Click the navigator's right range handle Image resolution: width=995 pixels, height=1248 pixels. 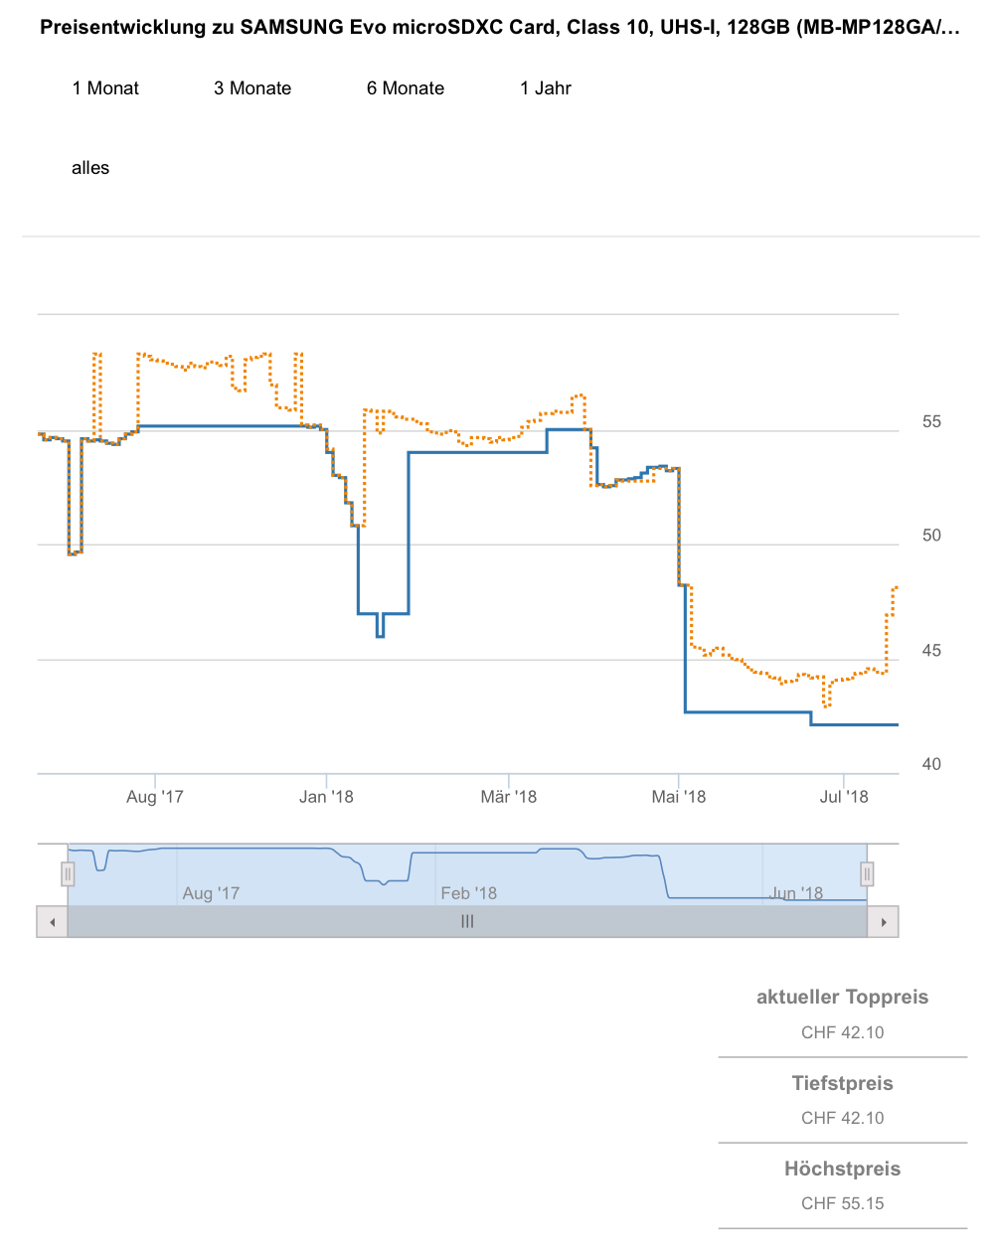(867, 874)
